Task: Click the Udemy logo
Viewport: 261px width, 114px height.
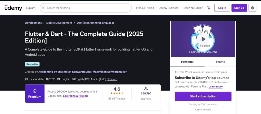Action: [13, 8]
